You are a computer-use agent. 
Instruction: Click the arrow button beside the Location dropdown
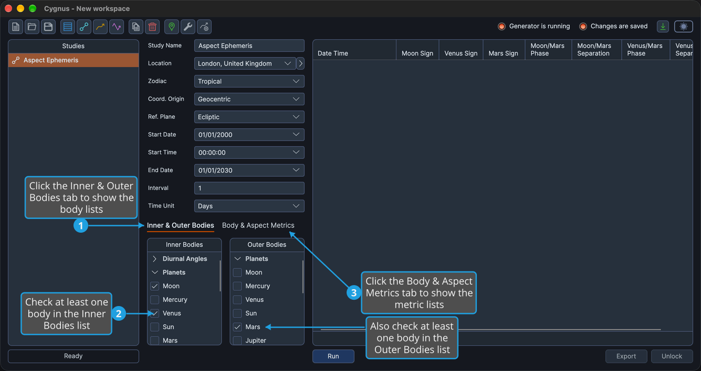(300, 63)
